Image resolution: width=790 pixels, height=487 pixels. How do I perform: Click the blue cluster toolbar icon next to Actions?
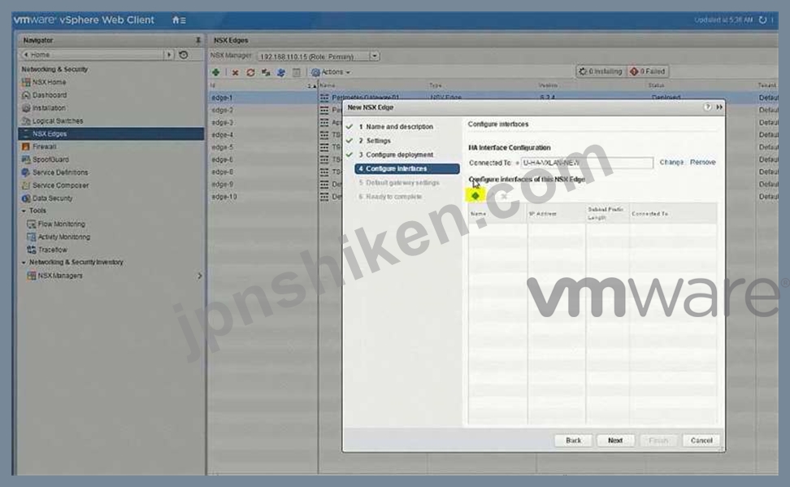281,72
